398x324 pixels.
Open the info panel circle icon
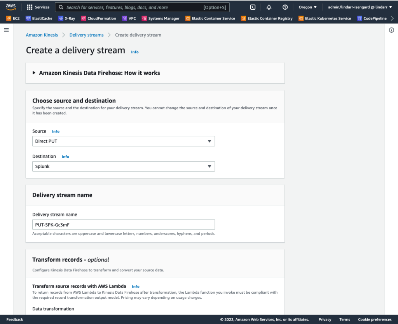[391, 30]
